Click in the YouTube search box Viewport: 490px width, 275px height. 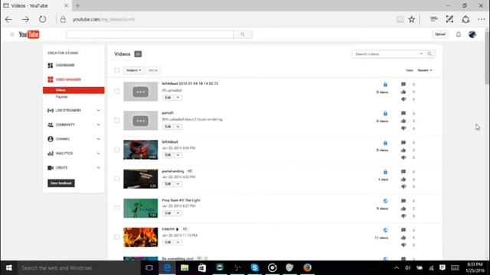(150, 34)
